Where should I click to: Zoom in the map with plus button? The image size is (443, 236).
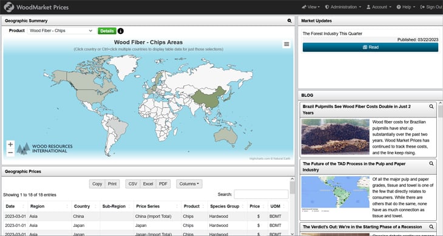[x=10, y=145]
